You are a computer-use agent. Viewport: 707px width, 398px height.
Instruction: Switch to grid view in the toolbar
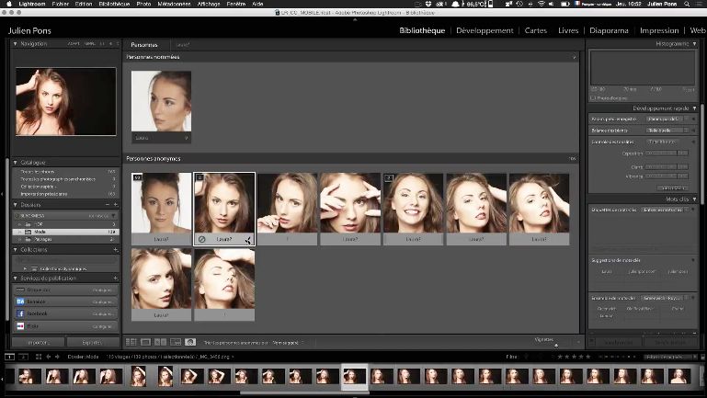[131, 342]
